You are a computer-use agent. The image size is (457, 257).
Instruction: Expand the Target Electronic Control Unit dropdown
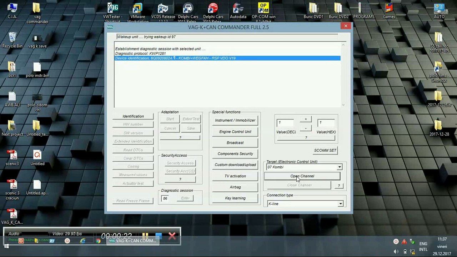pyautogui.click(x=340, y=167)
